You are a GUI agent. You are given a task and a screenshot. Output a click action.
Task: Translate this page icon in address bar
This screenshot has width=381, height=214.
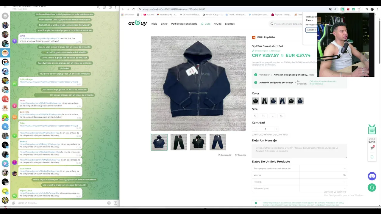click(330, 9)
